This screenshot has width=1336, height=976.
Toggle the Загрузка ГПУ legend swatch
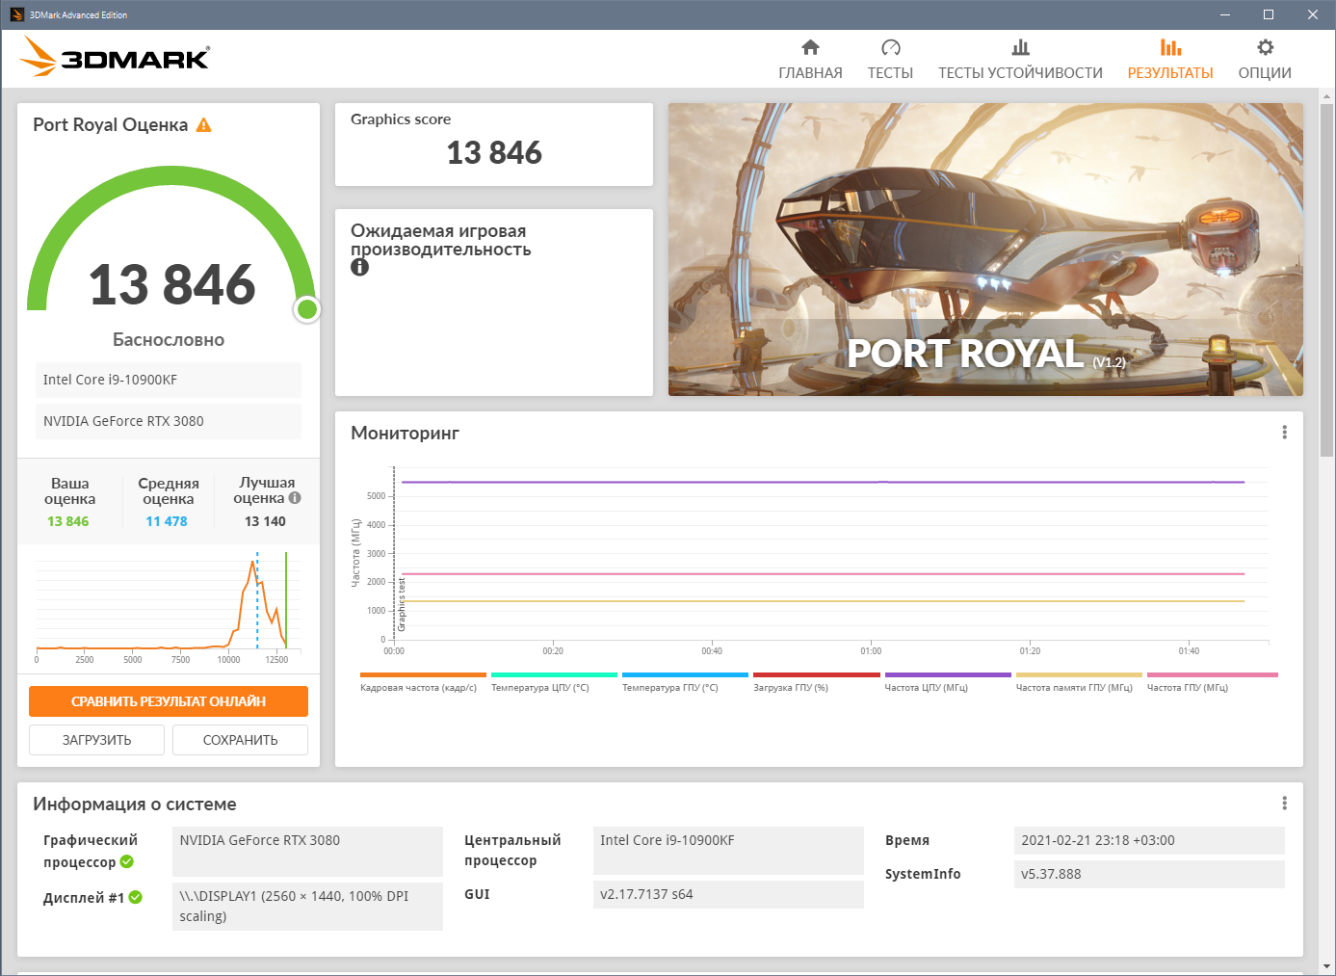point(816,674)
